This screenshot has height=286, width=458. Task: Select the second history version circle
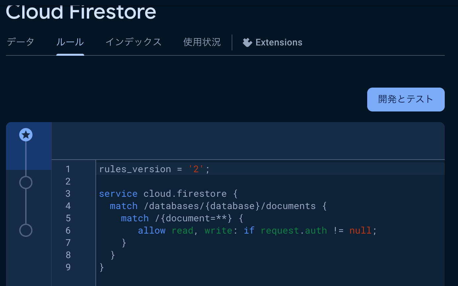pyautogui.click(x=26, y=182)
